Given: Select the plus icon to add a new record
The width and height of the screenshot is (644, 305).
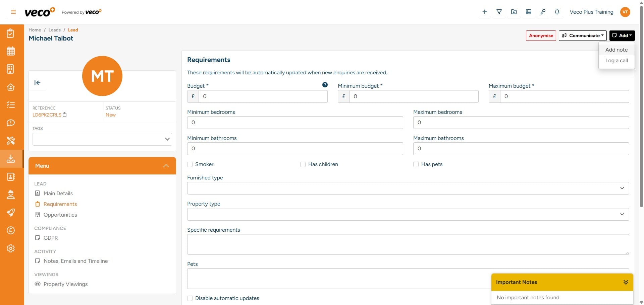Looking at the screenshot, I should (484, 12).
